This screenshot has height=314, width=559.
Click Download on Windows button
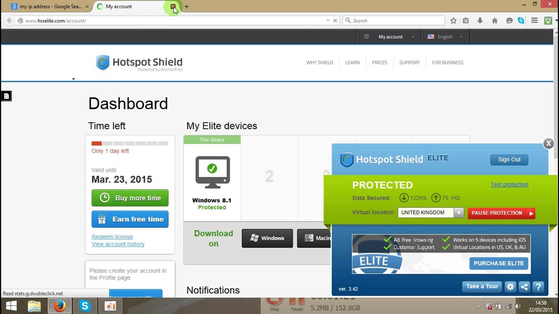(x=267, y=238)
